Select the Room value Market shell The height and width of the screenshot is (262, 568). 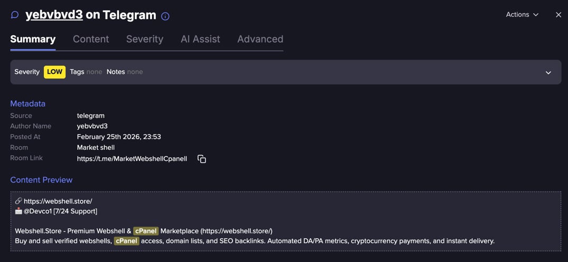[x=96, y=147]
